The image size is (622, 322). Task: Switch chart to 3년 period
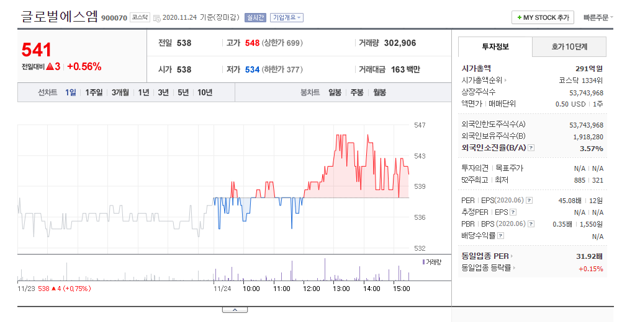click(x=163, y=92)
